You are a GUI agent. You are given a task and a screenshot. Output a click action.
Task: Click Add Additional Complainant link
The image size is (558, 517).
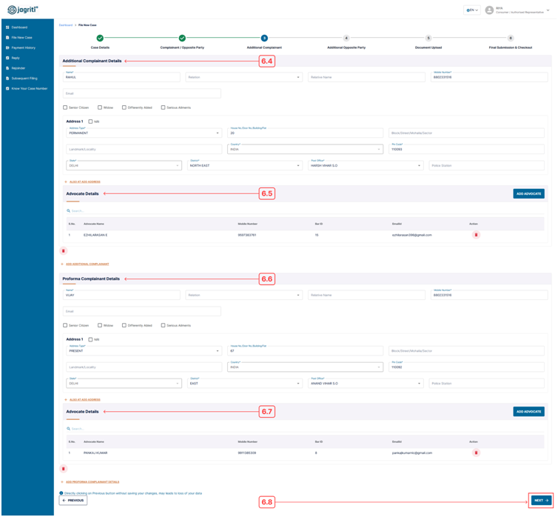point(87,264)
